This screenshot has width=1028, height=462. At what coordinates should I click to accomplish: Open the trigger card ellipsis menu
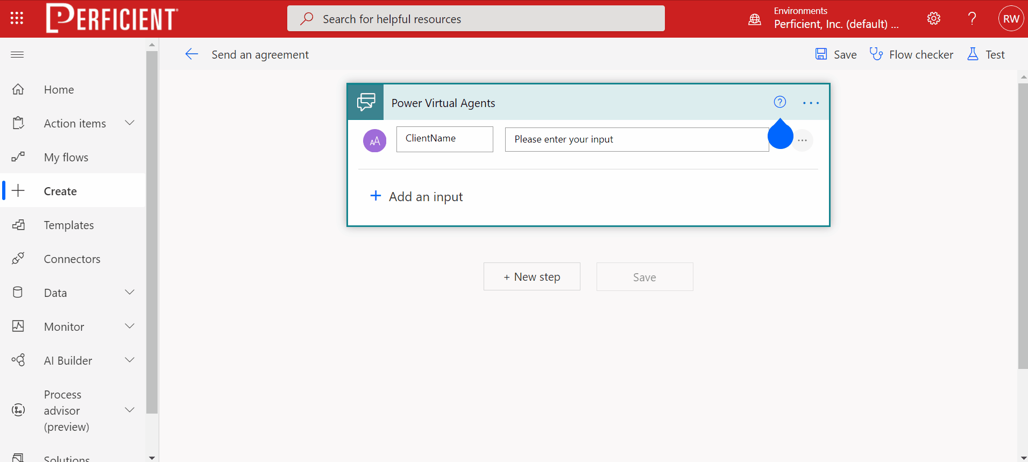click(x=811, y=103)
